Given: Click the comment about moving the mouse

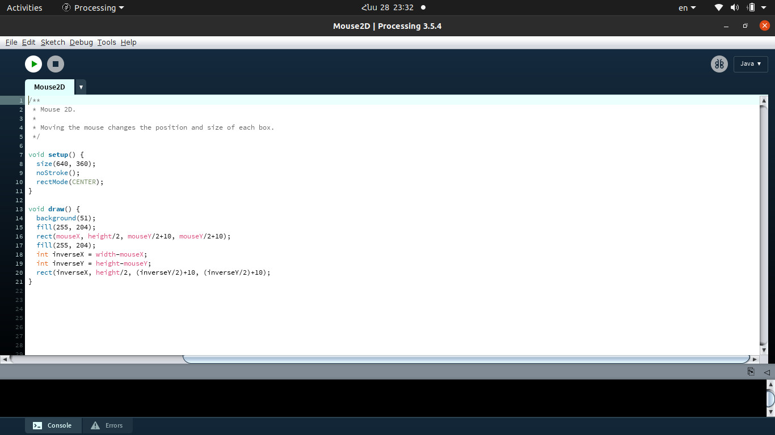Looking at the screenshot, I should 153,127.
